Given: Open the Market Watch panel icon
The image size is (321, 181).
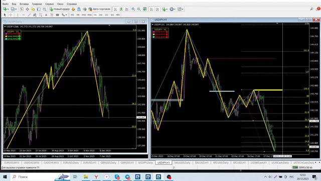Looking at the screenshot, I should [21, 9].
